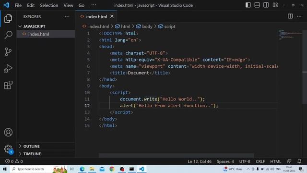307x173 pixels.
Task: Click the alert call on line 12
Action: point(169,106)
